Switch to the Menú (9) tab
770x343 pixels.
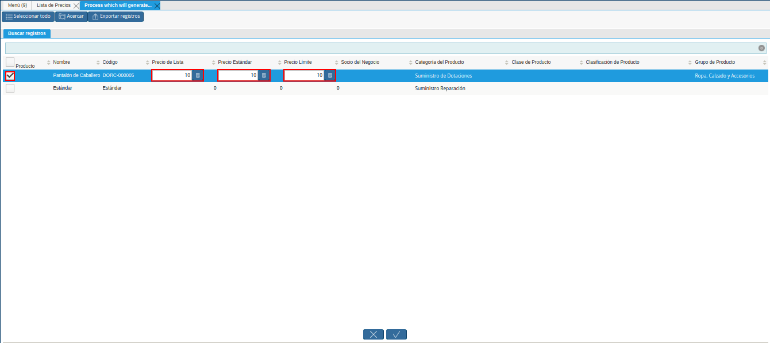click(x=17, y=5)
